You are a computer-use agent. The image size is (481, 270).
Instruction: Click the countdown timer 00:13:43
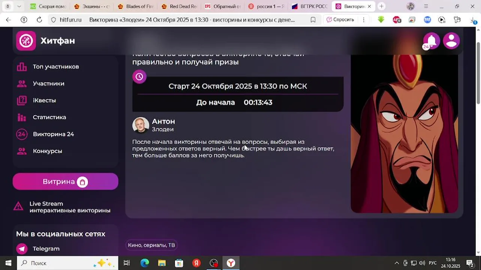(258, 102)
